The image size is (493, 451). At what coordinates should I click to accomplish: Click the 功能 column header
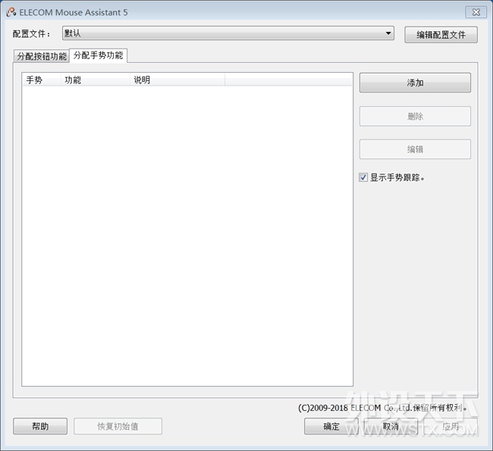96,80
